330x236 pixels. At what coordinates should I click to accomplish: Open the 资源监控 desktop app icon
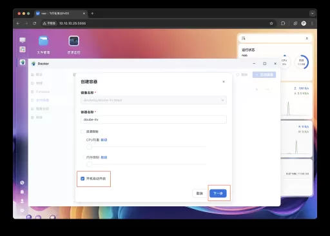pyautogui.click(x=73, y=41)
